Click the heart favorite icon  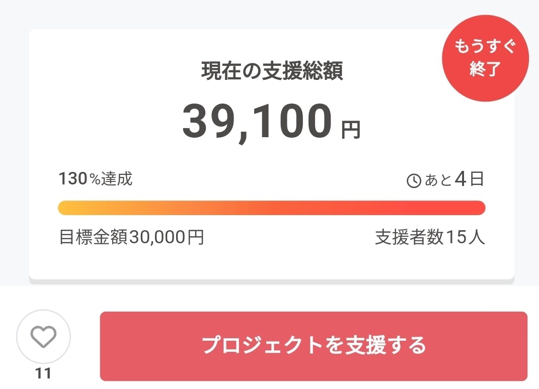44,336
